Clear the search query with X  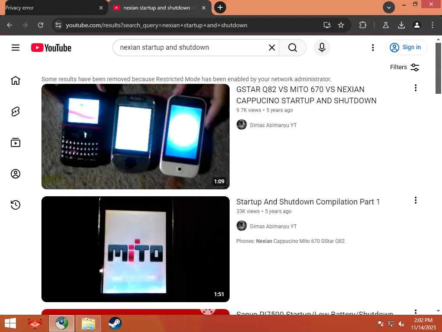click(x=272, y=48)
